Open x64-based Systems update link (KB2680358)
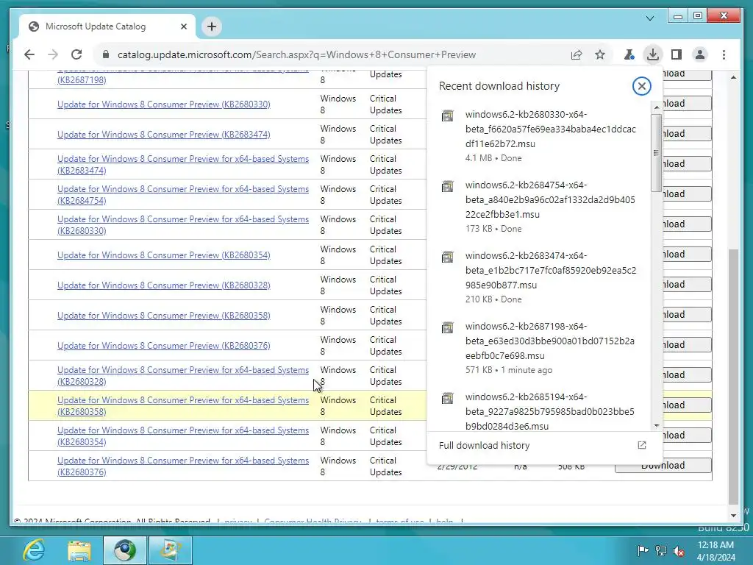The image size is (753, 565). point(183,406)
